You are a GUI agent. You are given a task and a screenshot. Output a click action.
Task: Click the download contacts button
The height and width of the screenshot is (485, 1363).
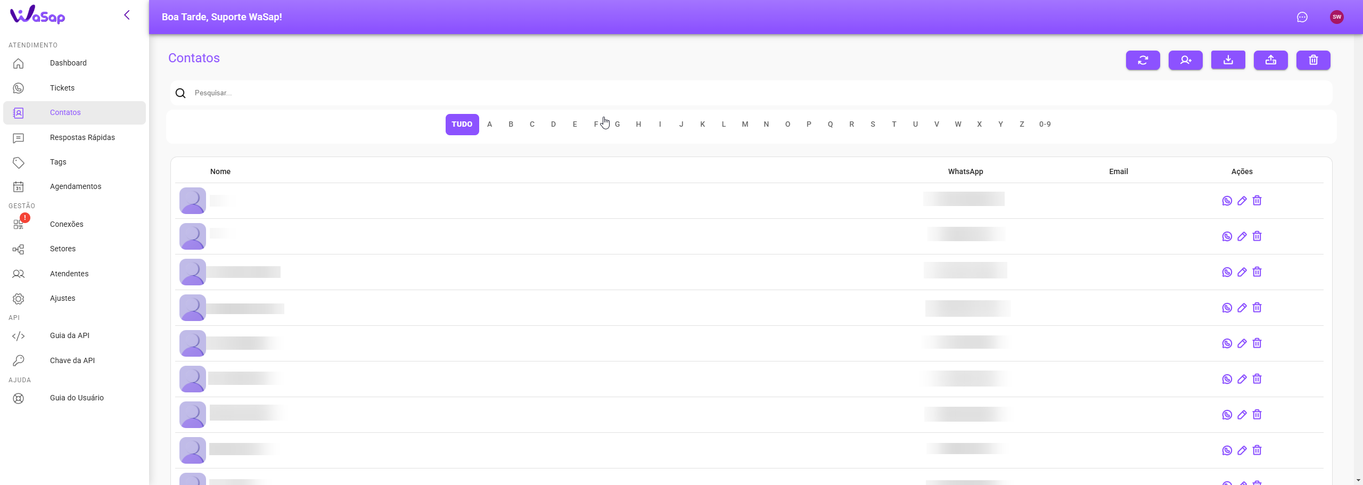click(x=1228, y=60)
